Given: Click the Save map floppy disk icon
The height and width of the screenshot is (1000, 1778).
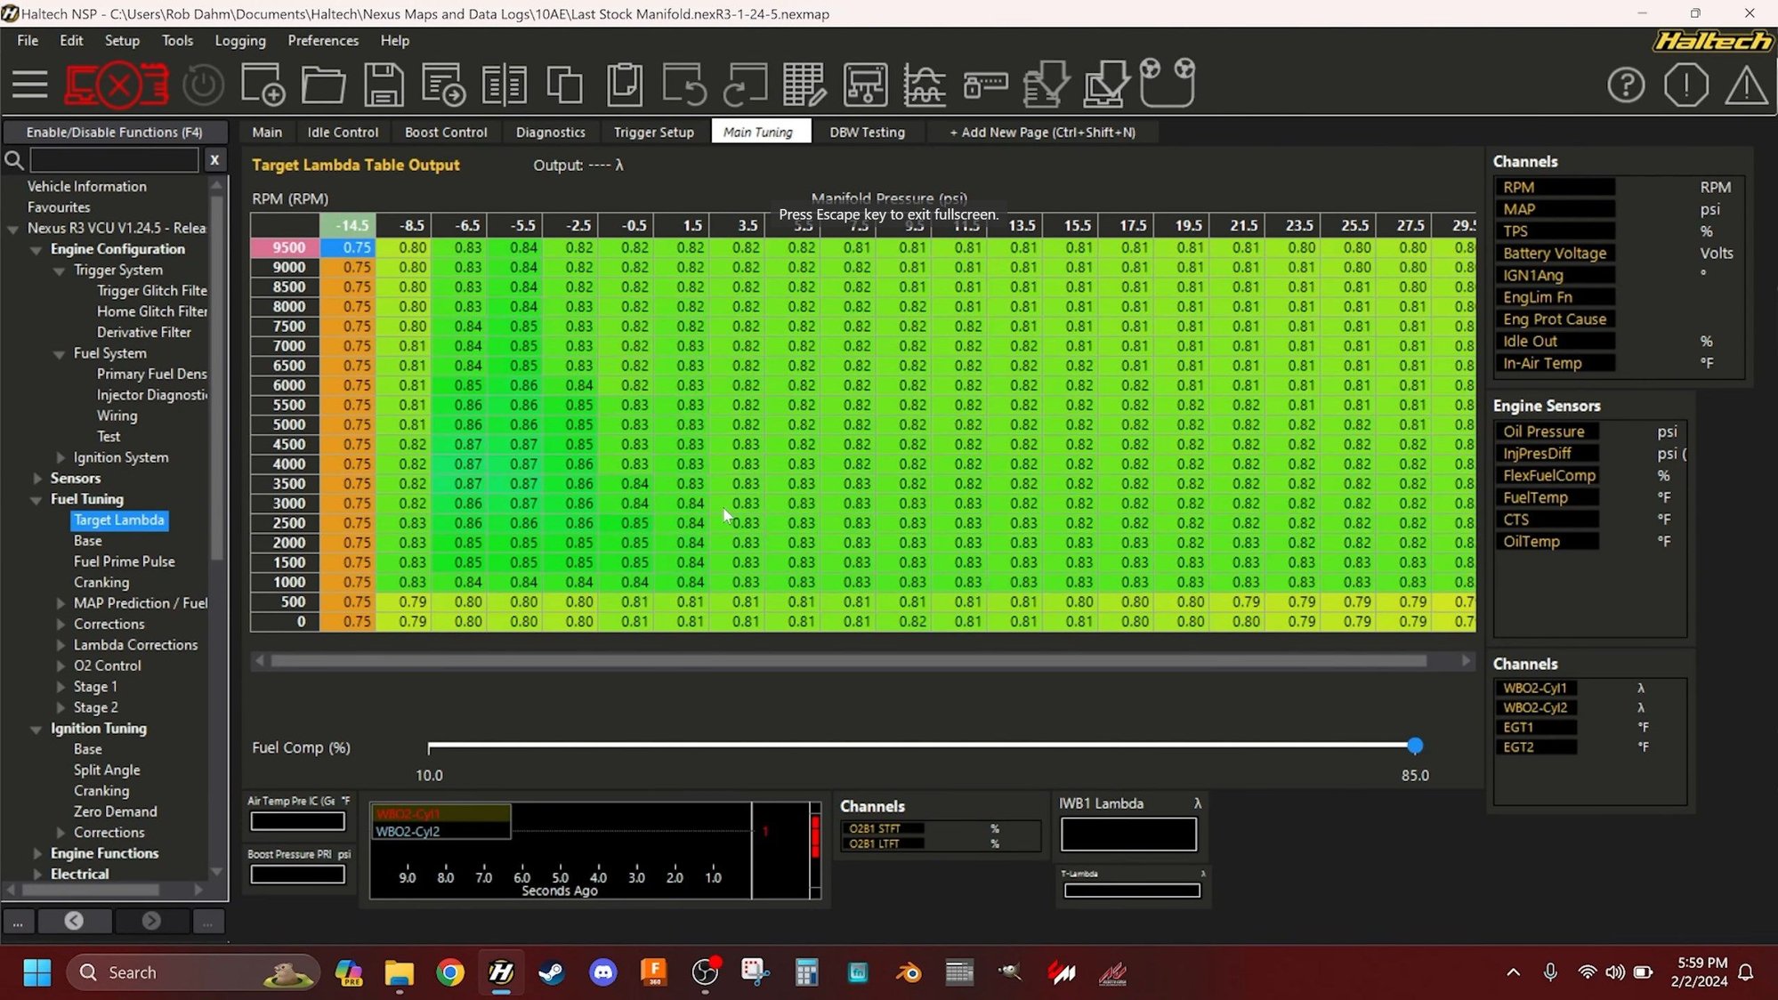Looking at the screenshot, I should 384,85.
